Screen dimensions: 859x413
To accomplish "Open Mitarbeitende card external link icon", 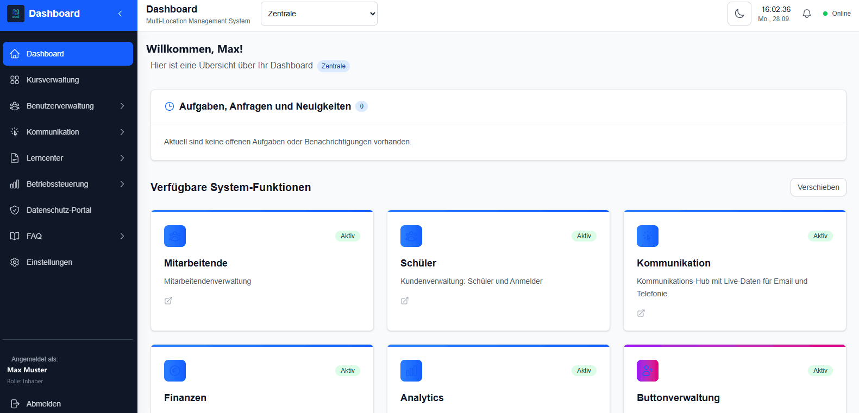I will tap(168, 301).
